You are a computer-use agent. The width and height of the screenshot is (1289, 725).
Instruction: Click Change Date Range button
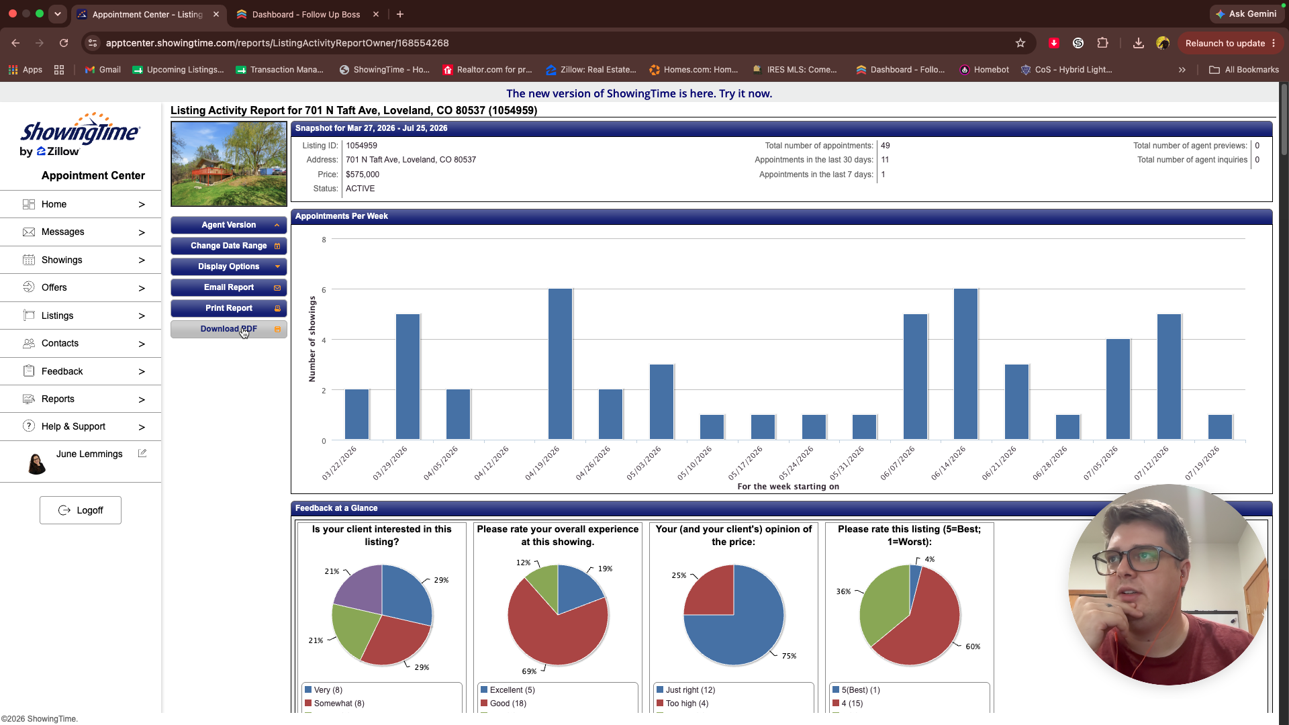[x=229, y=246]
